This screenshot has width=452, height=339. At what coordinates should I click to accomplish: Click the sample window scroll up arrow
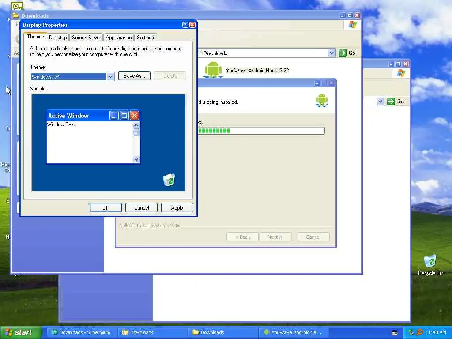click(x=136, y=125)
